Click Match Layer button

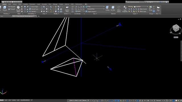click(142, 11)
